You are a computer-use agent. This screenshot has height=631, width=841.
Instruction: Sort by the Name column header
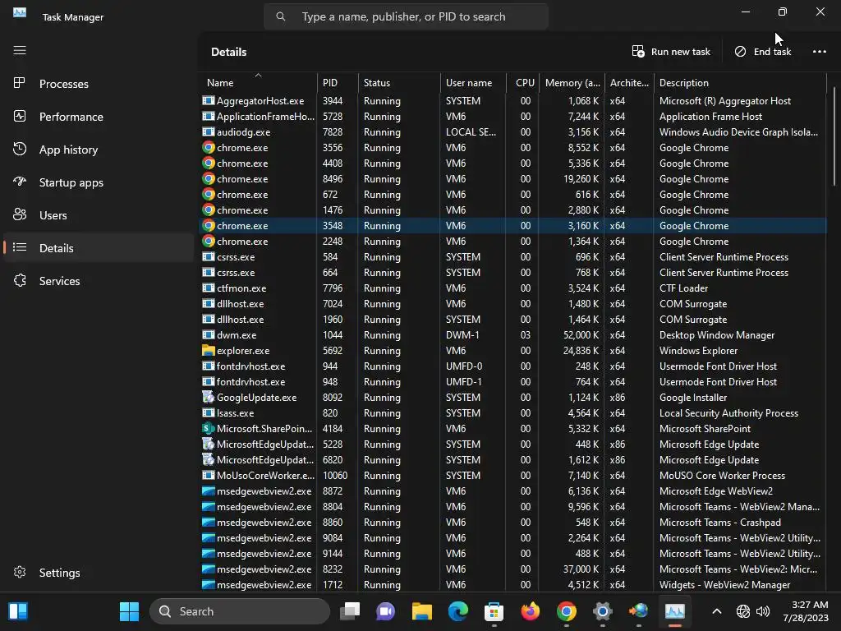258,82
